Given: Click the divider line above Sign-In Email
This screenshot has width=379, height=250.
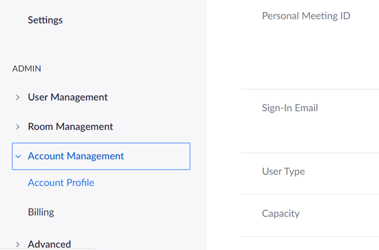Looking at the screenshot, I should tap(310, 89).
